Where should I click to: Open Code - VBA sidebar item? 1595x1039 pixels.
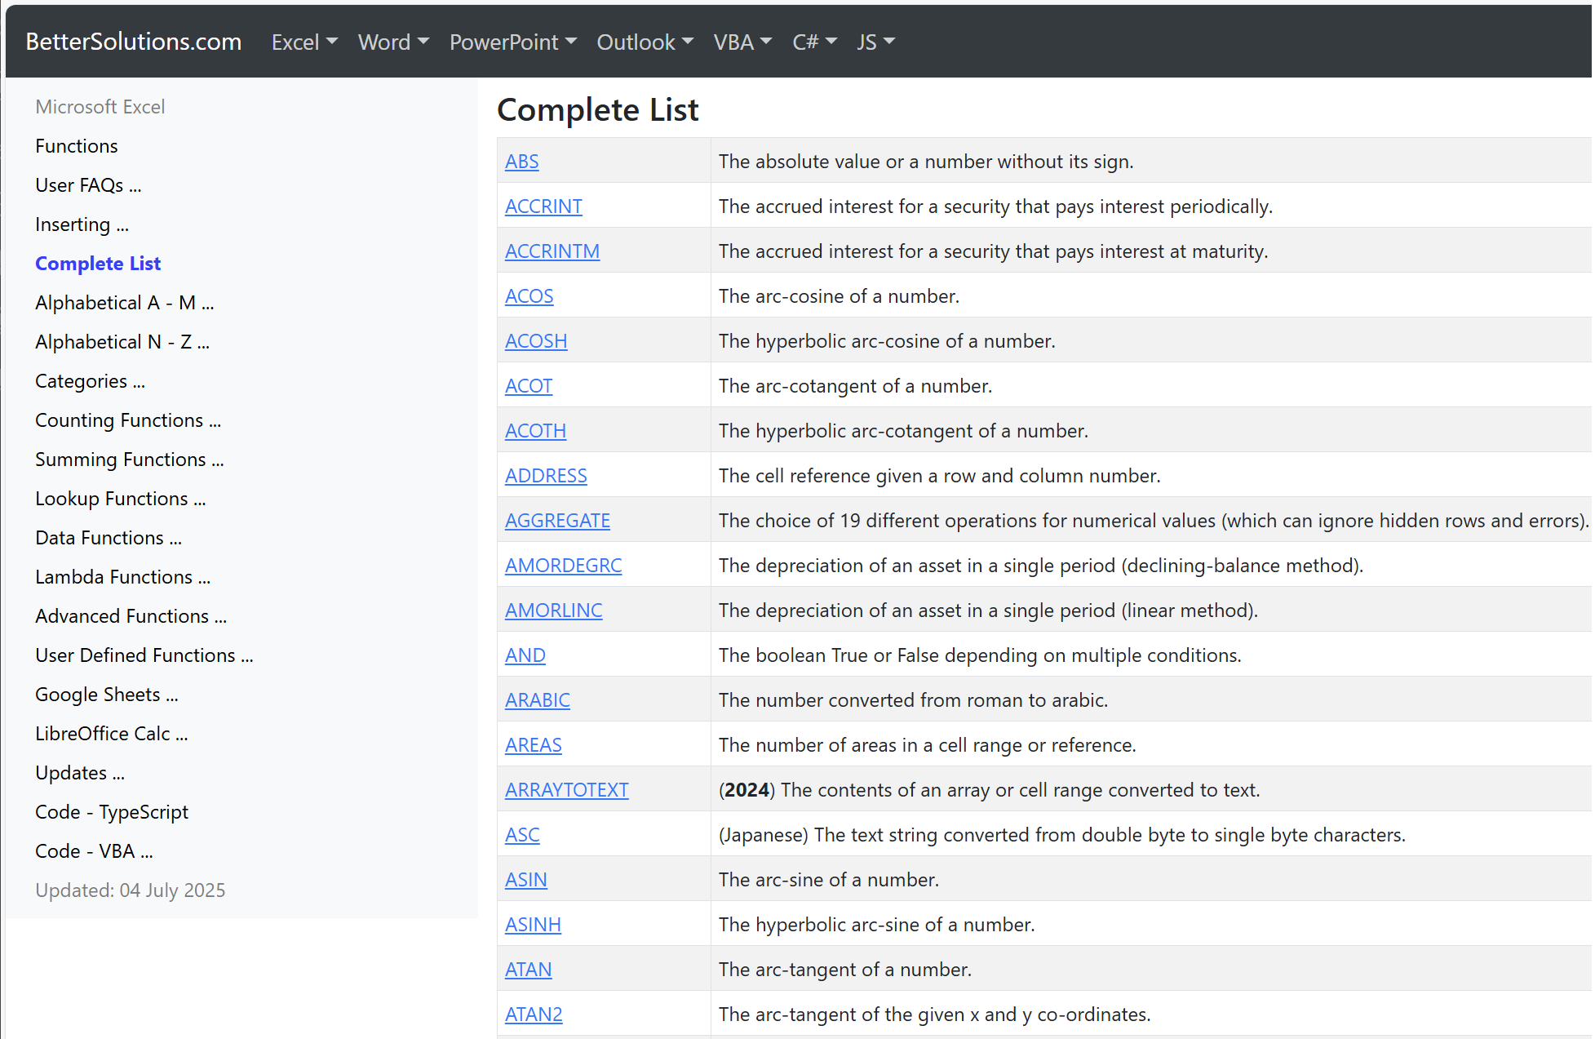(94, 851)
